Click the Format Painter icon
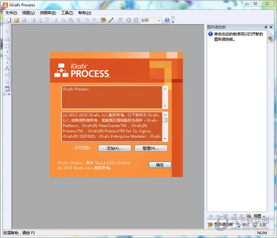Viewport: 277px width, 238px height. (x=78, y=20)
